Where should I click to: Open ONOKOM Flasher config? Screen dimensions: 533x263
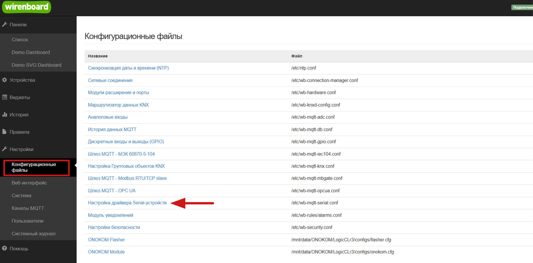coord(107,240)
